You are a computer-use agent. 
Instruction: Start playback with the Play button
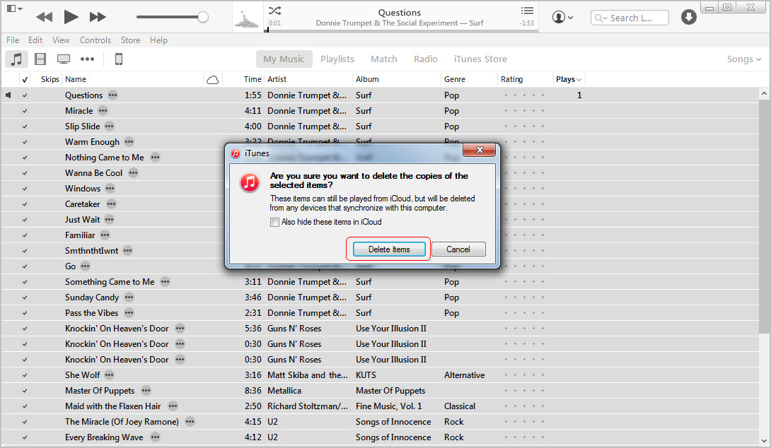(x=71, y=17)
